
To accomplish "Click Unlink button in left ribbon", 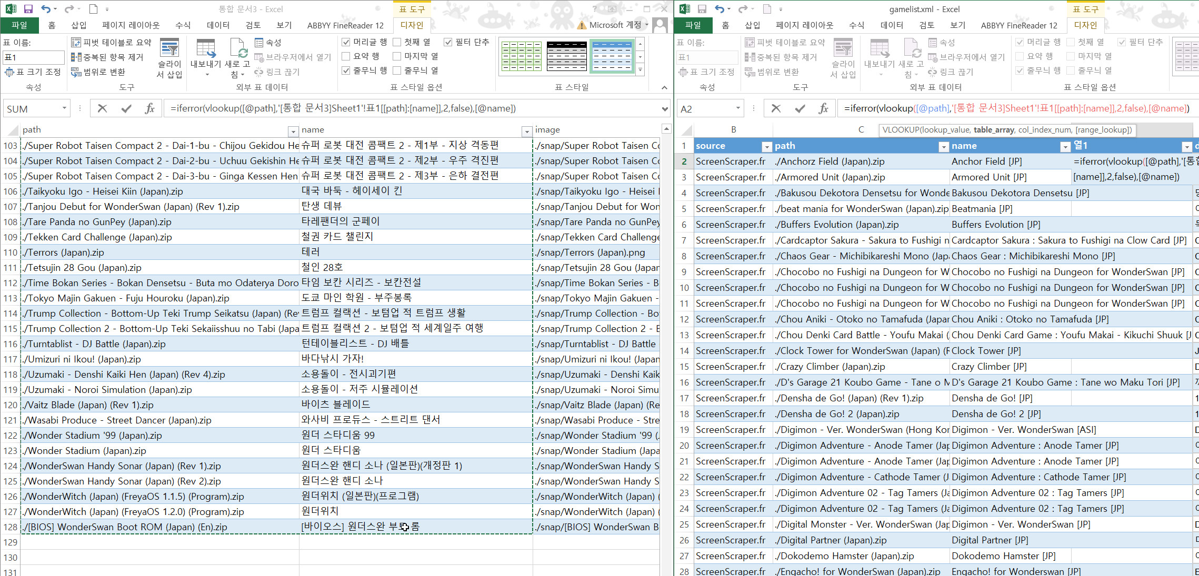I will click(x=277, y=72).
